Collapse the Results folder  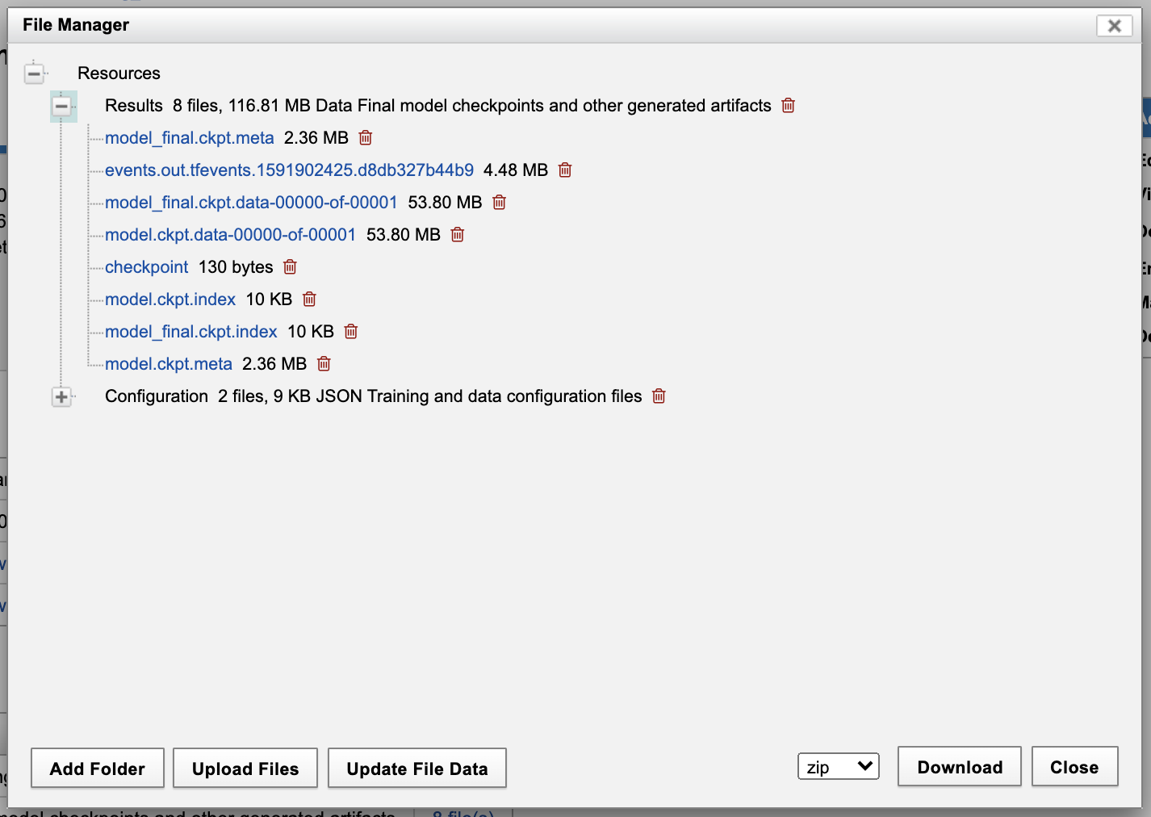(61, 106)
